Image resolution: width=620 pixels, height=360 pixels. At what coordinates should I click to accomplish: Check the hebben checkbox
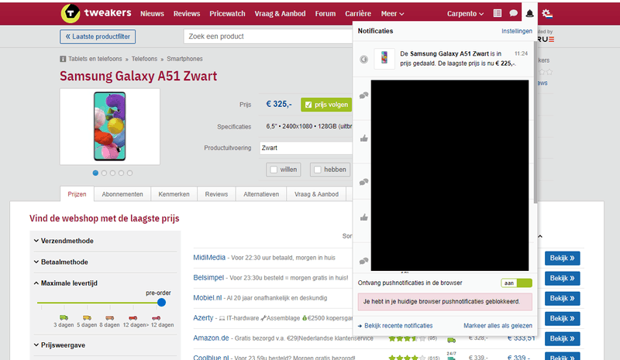[x=317, y=170]
